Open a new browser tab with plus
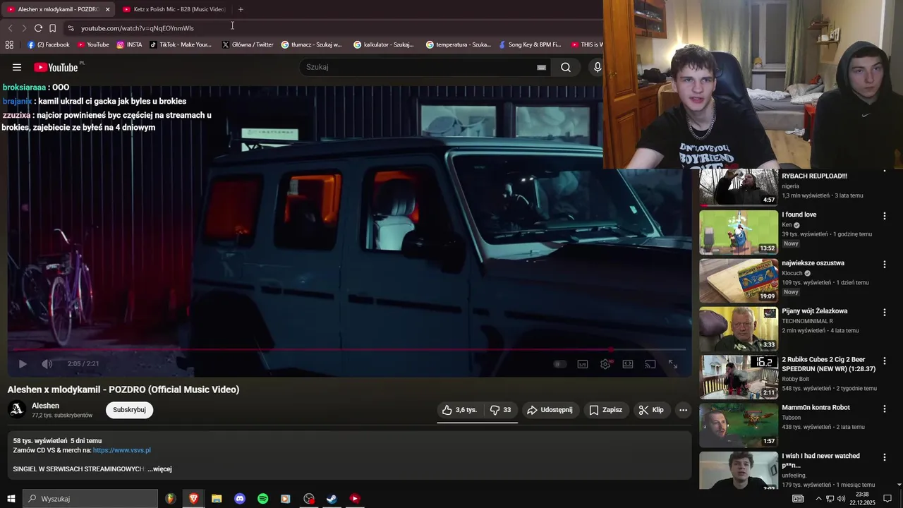 (x=241, y=9)
